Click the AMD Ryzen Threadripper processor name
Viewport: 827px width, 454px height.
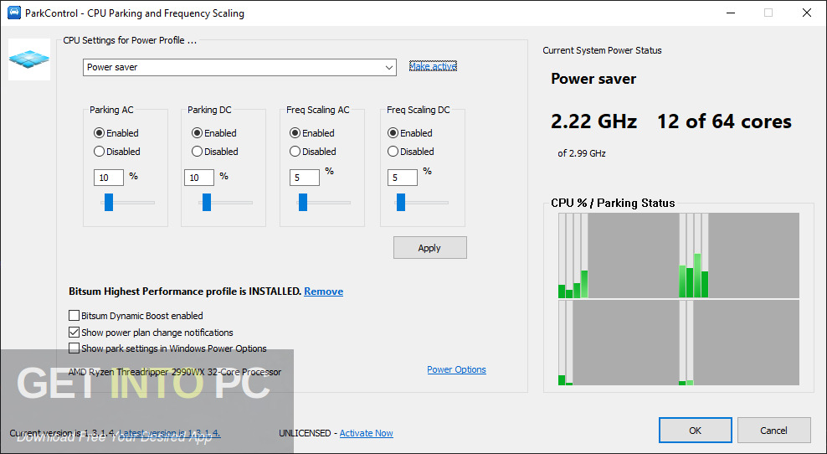(175, 372)
